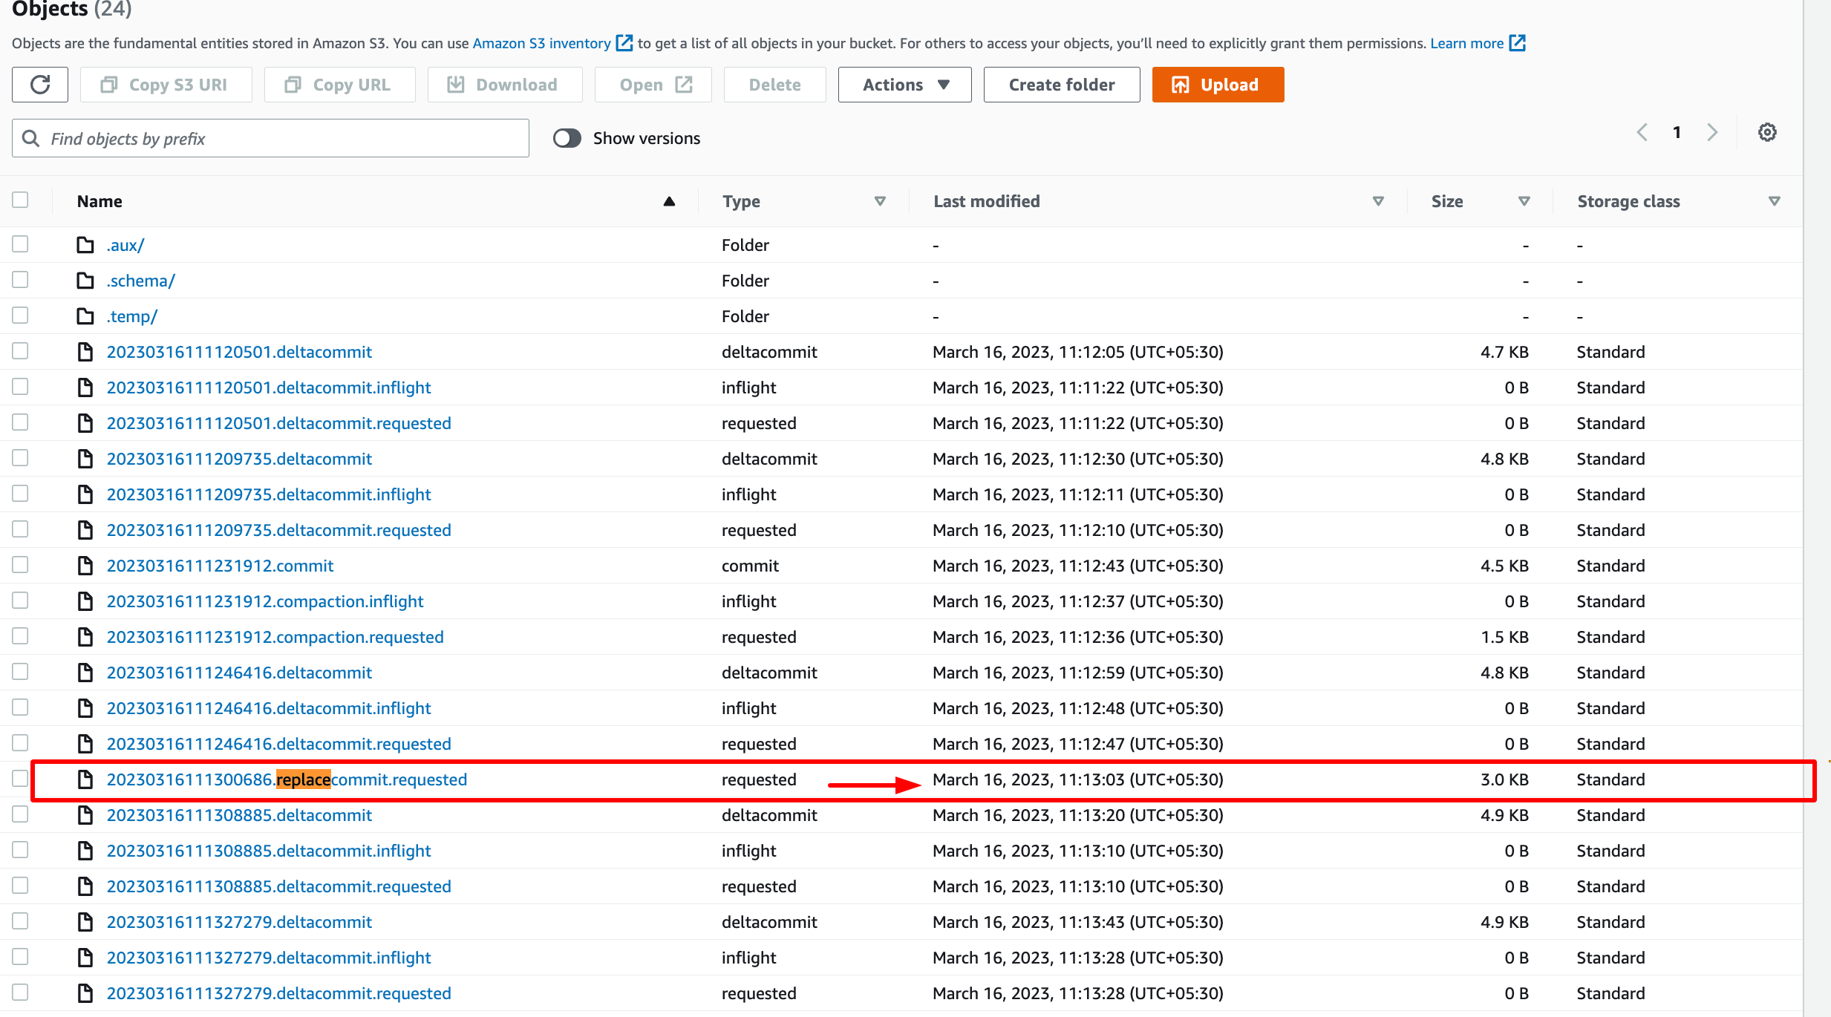Go to next page arrow
This screenshot has width=1831, height=1017.
point(1712,133)
